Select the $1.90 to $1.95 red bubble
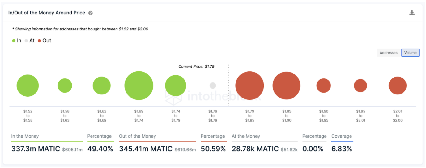This screenshot has height=168, width=426. 324,86
